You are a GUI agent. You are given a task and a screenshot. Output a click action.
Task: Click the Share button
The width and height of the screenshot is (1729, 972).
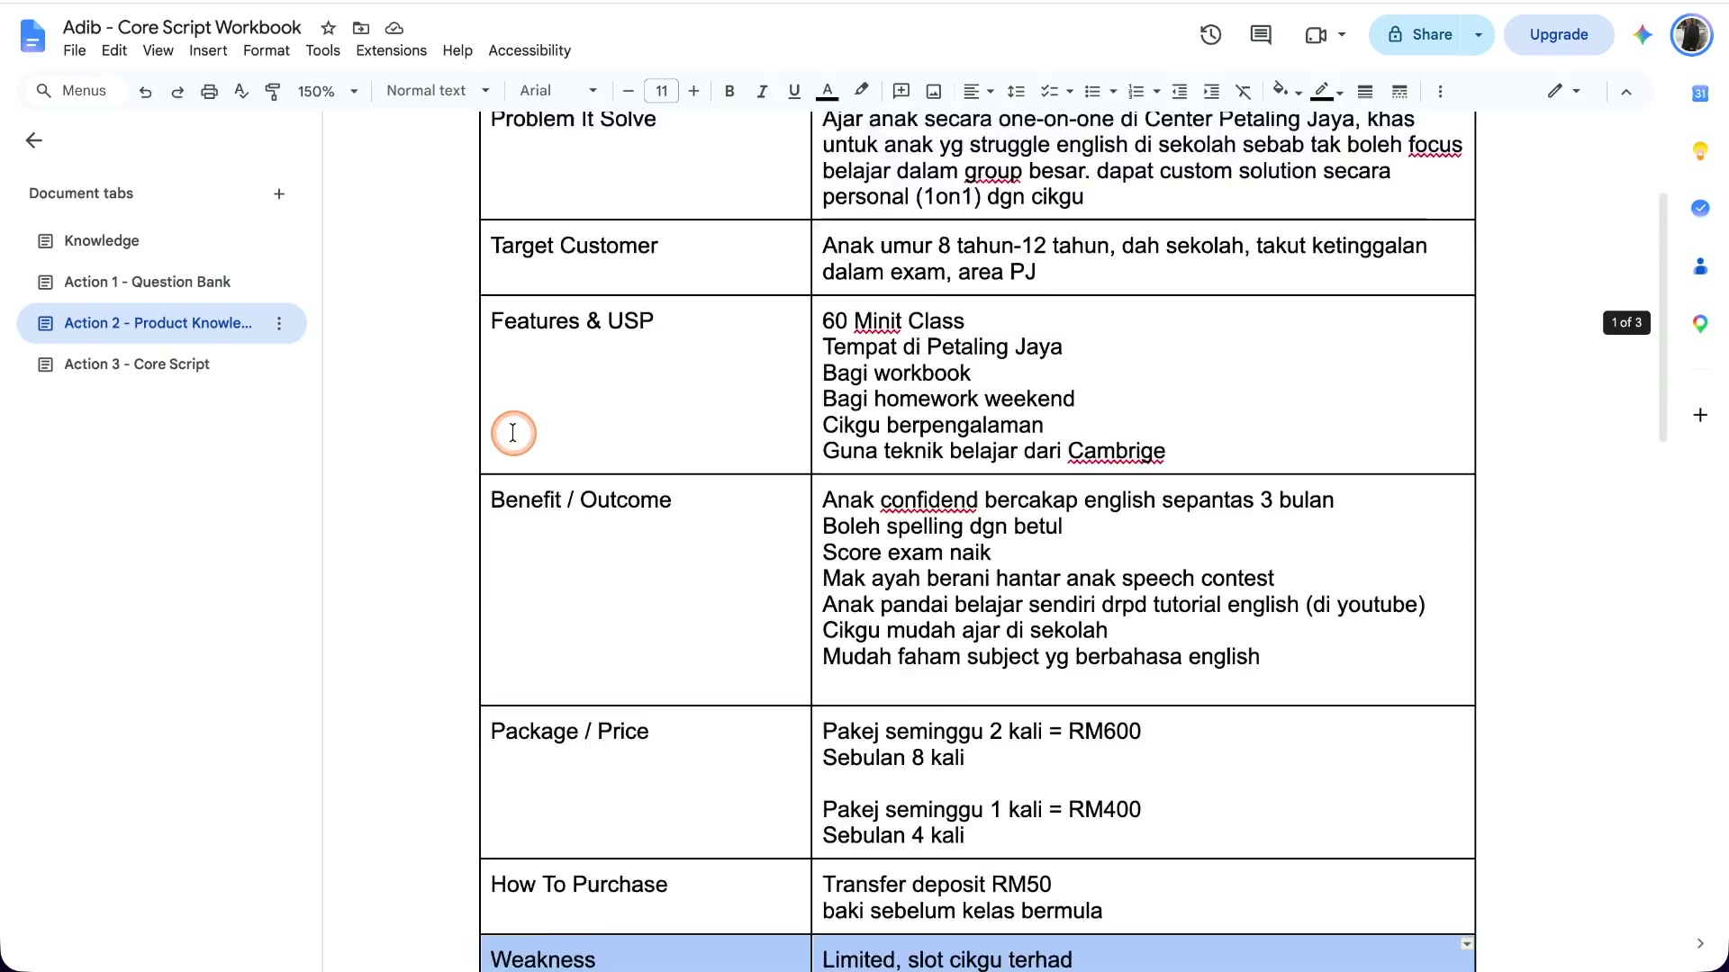[x=1419, y=34]
